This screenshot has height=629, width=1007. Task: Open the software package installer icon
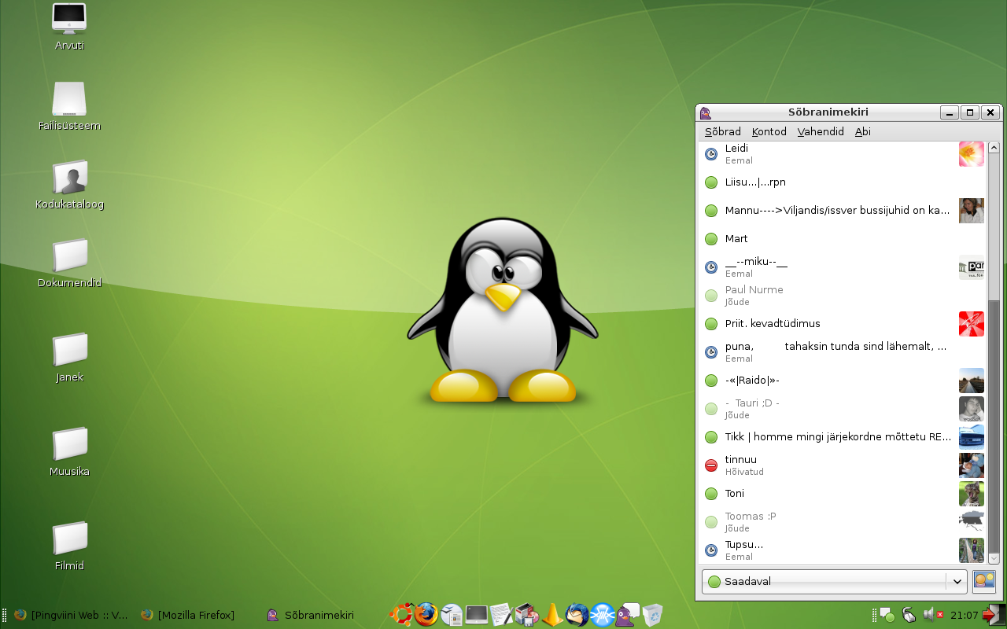pos(526,615)
